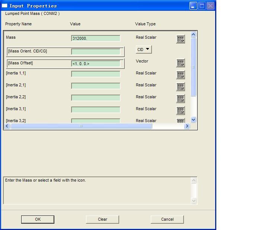Click the Mass Offset field with <1. 0. 0.>
The height and width of the screenshot is (230, 268).
(96, 64)
